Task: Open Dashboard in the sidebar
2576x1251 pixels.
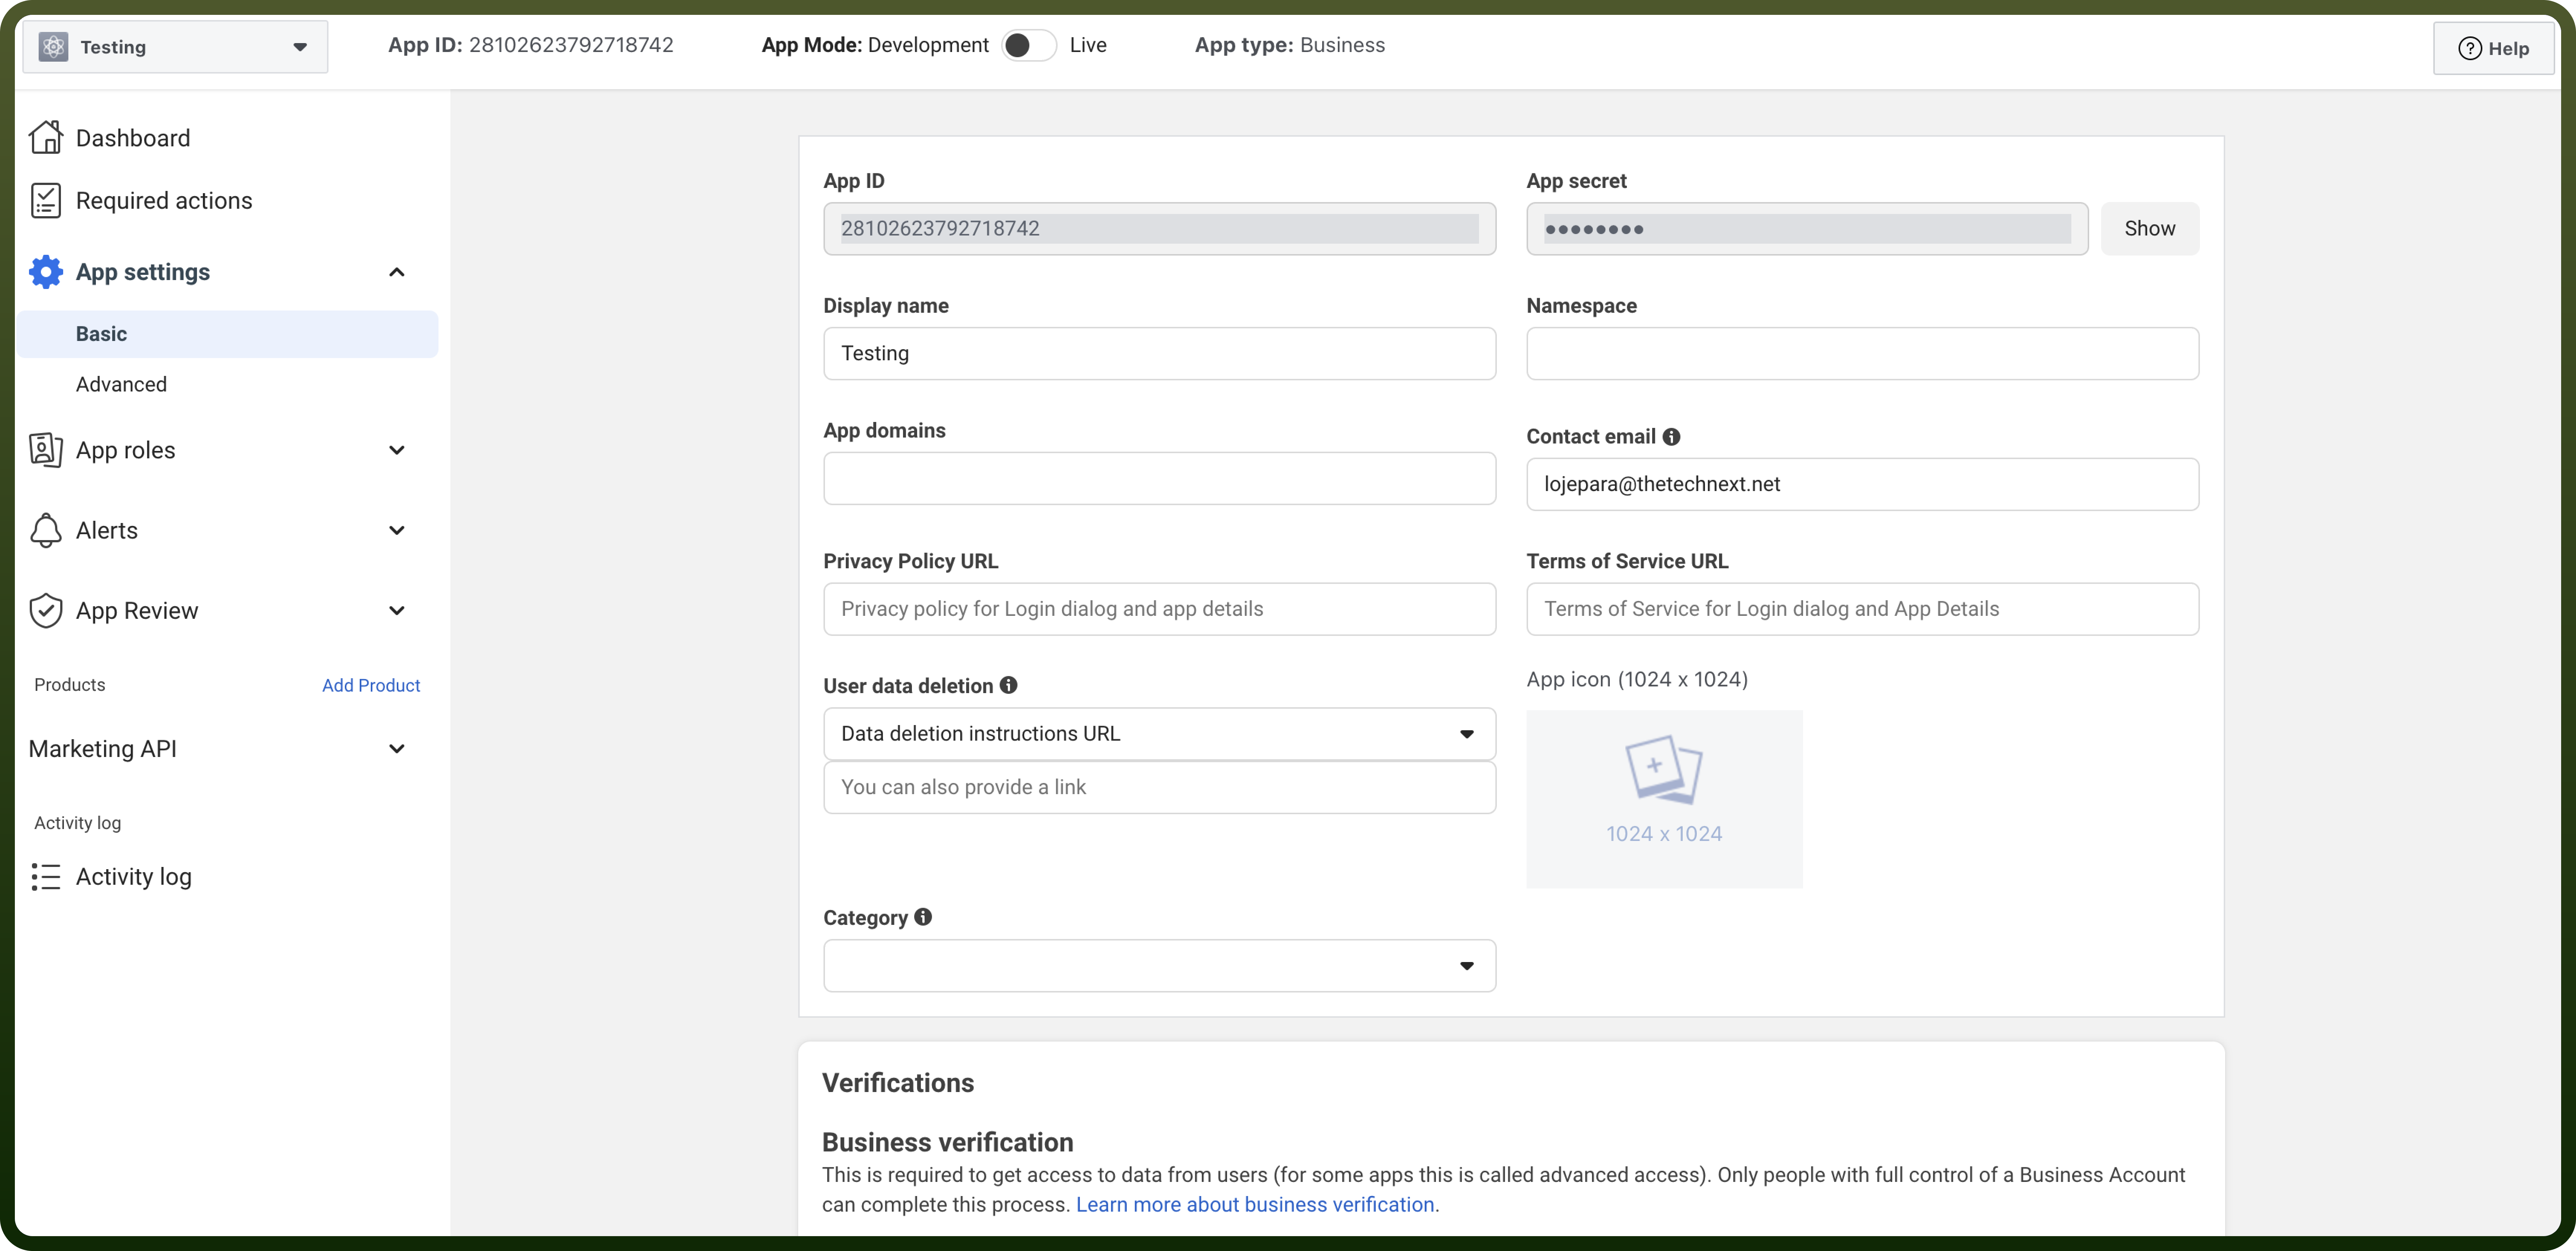Action: tap(133, 138)
